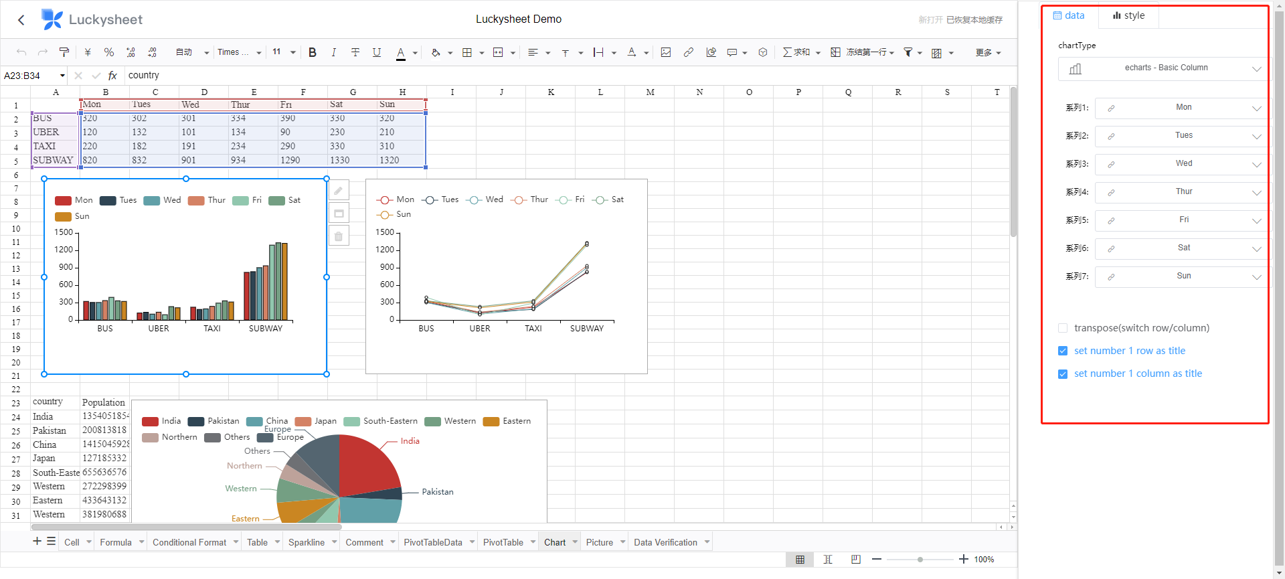Switch to the style tab
Viewport: 1285px width, 579px height.
[x=1128, y=16]
